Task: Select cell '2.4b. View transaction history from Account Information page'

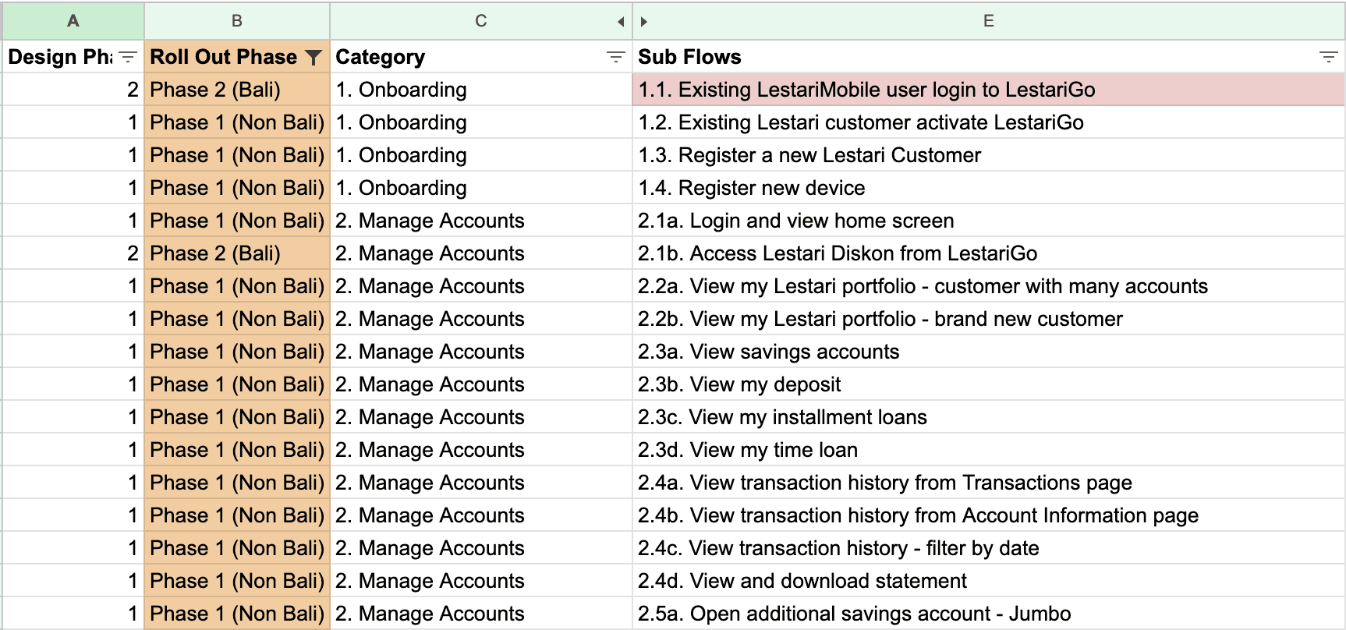Action: (989, 515)
